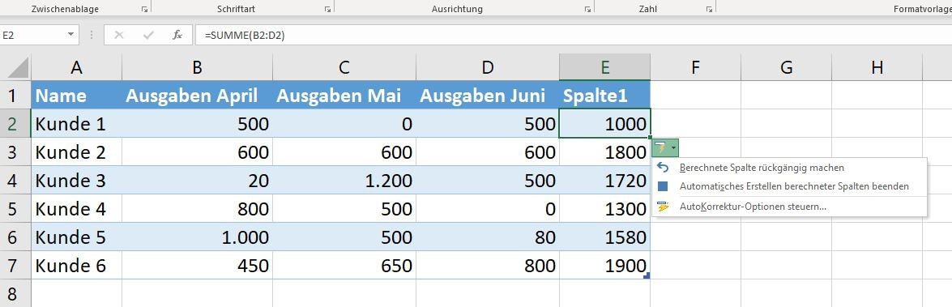The image size is (952, 307).
Task: Open the Ausrichtung dialog launcher
Action: (x=587, y=9)
